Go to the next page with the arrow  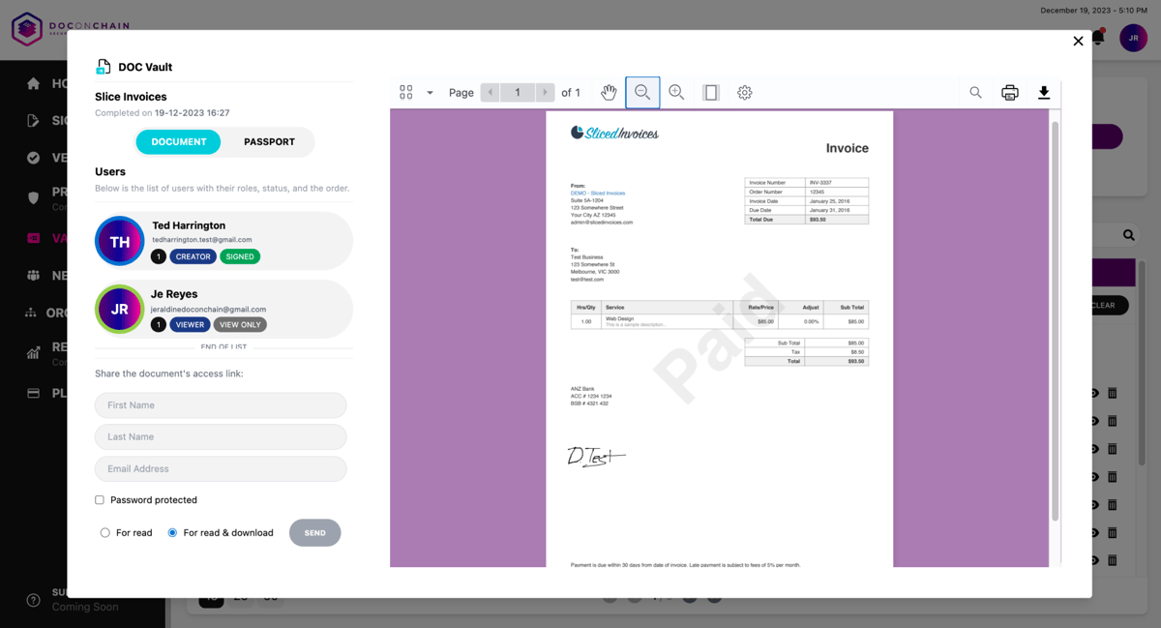[x=545, y=92]
